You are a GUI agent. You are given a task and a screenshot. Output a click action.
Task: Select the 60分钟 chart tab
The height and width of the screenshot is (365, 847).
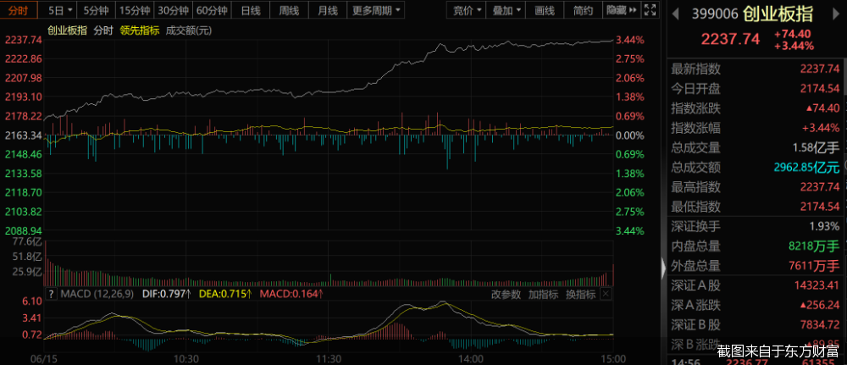(x=212, y=11)
